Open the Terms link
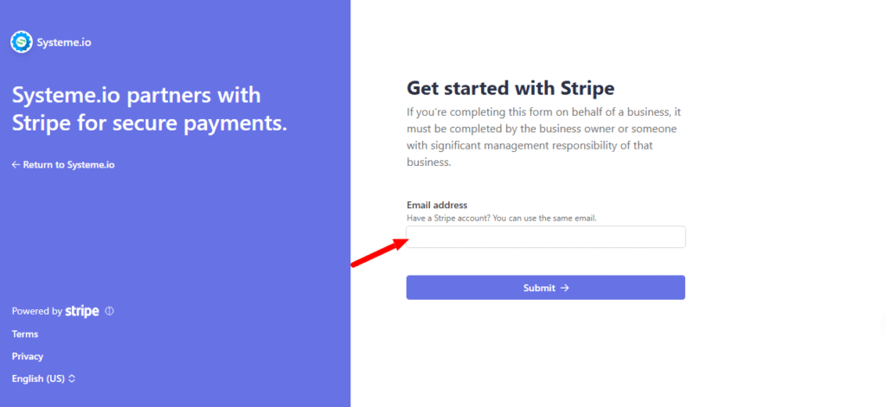Screen dimensions: 886x407 point(25,334)
